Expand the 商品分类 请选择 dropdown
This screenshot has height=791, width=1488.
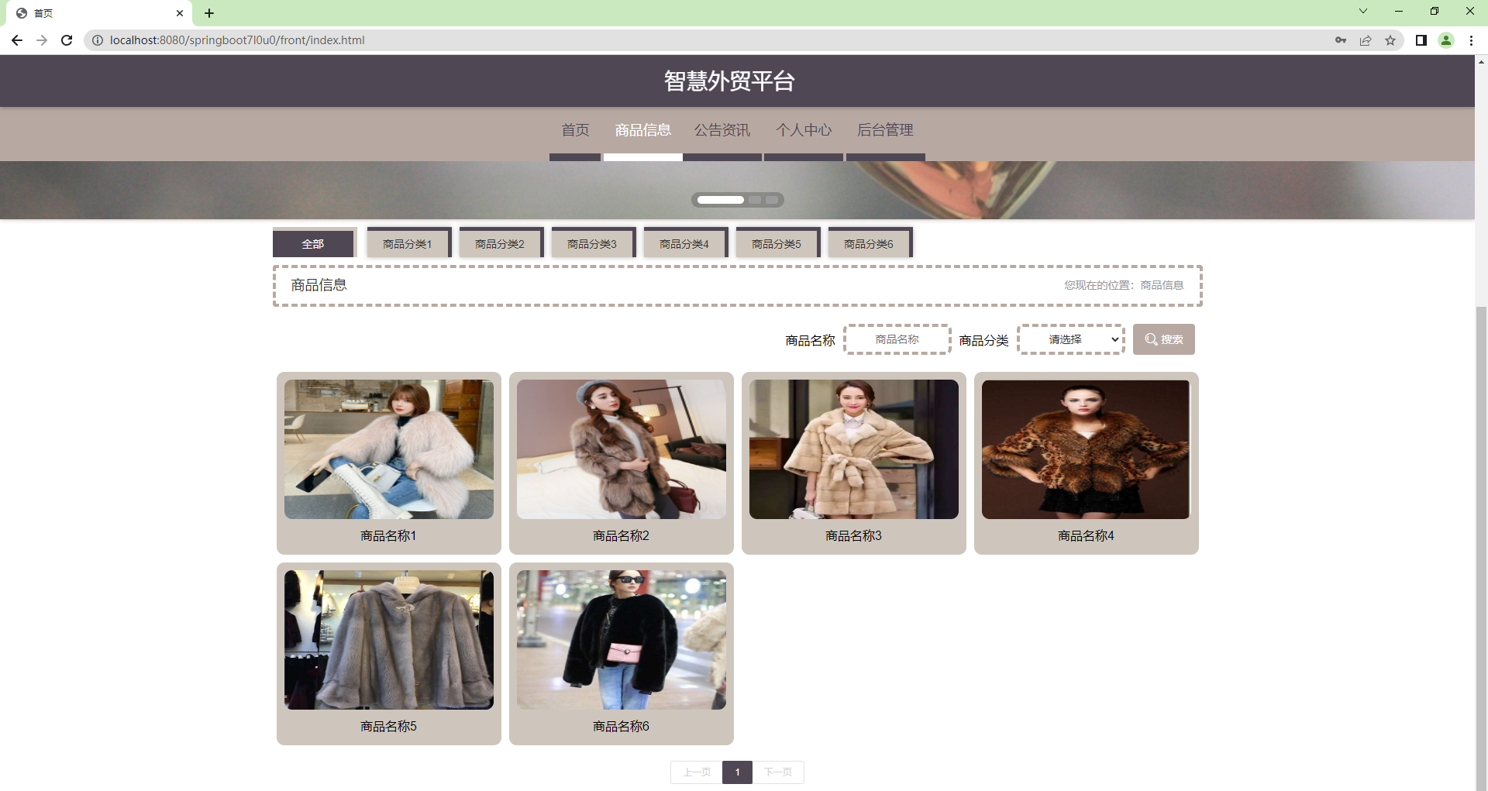coord(1071,339)
